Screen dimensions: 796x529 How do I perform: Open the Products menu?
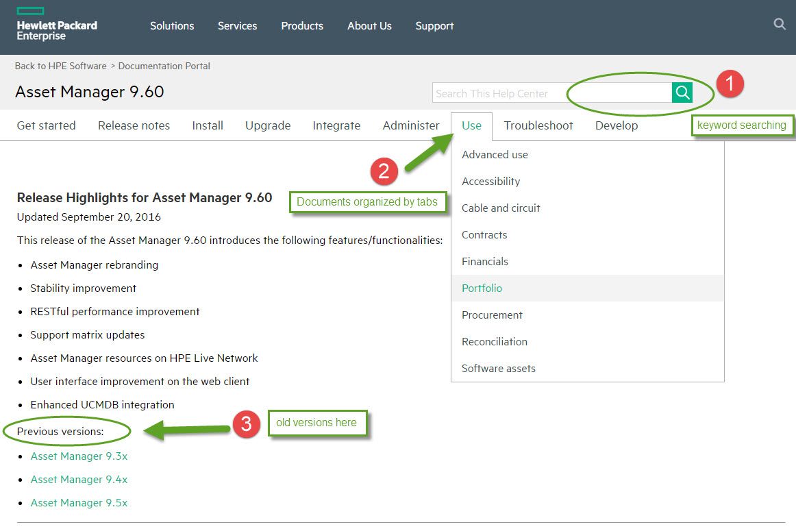(302, 26)
